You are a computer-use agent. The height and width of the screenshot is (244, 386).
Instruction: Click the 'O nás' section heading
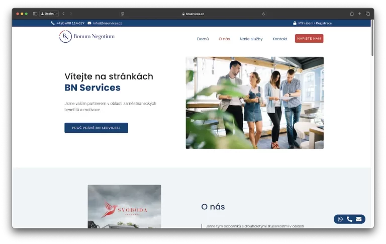(213, 207)
